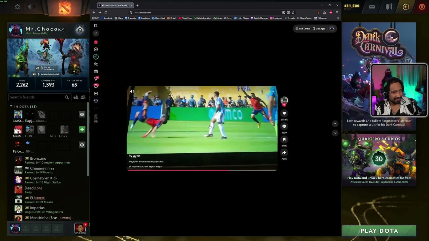
Task: Go back in the browser
Action: (94, 12)
